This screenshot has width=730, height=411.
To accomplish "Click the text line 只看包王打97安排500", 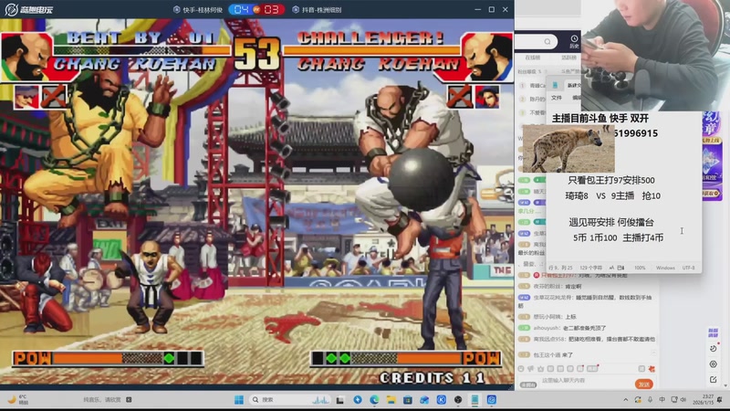I will click(x=610, y=180).
